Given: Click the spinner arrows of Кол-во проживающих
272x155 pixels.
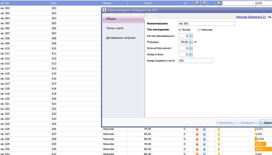Looking at the screenshot, I should [x=191, y=36].
